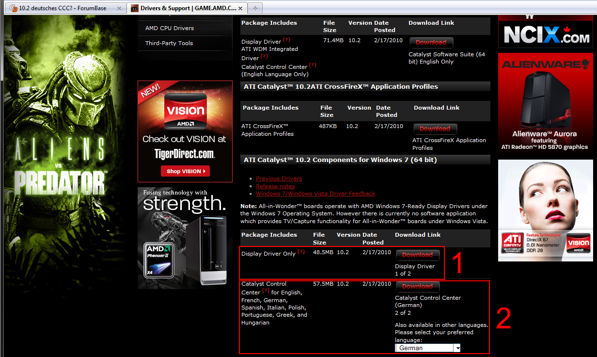Click the 48.5MB file size cell
The height and width of the screenshot is (357, 597).
(323, 252)
